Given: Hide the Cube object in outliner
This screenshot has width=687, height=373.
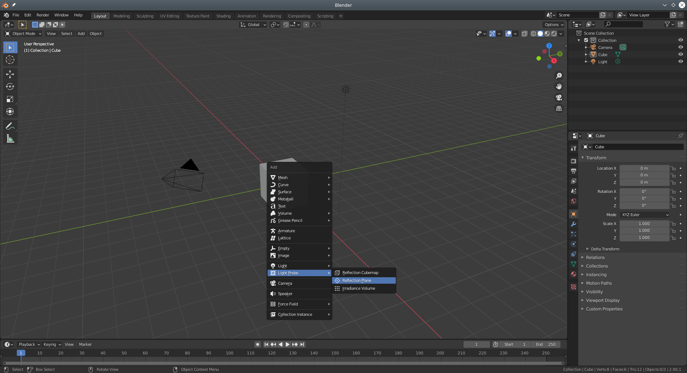Looking at the screenshot, I should 681,54.
